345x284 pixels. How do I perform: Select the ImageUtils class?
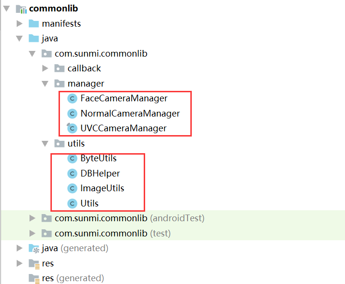click(x=102, y=188)
